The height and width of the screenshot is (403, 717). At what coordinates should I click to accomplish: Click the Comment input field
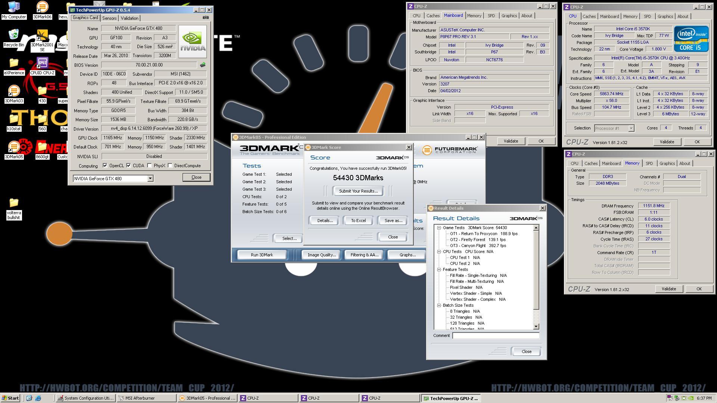(496, 335)
